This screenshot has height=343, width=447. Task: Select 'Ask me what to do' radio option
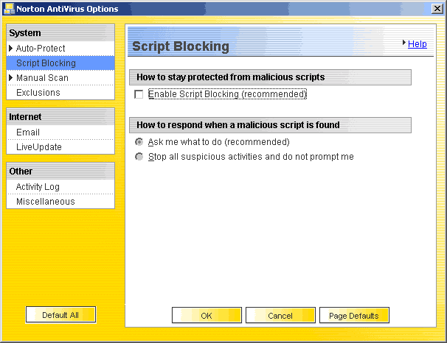point(139,142)
